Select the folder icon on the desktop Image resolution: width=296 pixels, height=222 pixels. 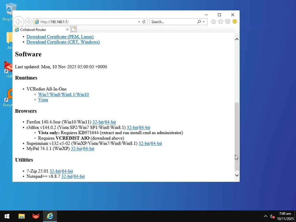click(10, 40)
